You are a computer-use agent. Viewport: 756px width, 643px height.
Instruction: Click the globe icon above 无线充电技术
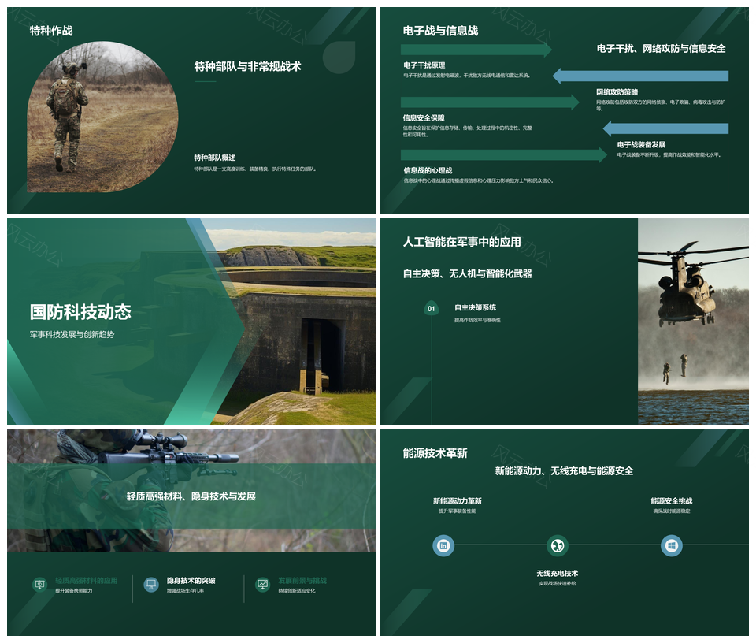coord(558,545)
